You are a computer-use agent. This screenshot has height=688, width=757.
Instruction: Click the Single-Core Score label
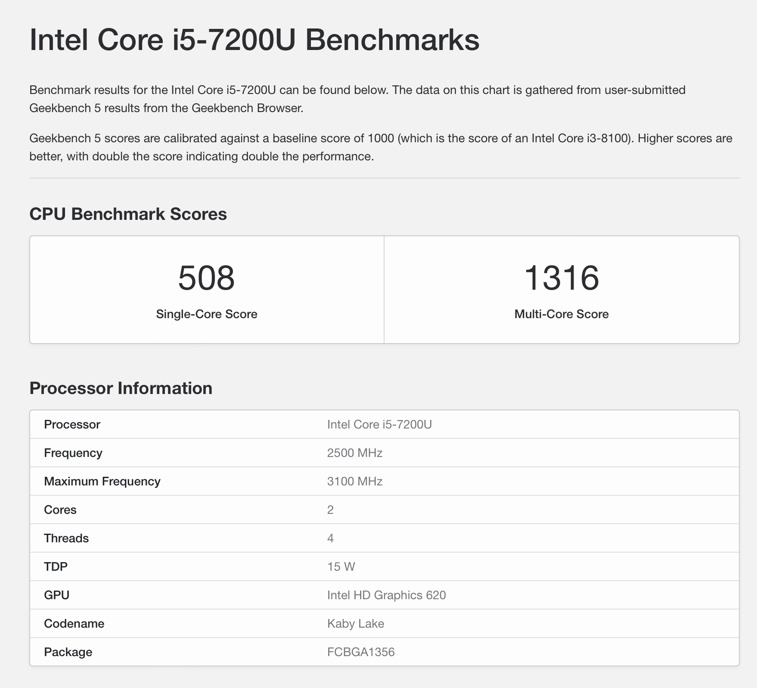pos(207,314)
